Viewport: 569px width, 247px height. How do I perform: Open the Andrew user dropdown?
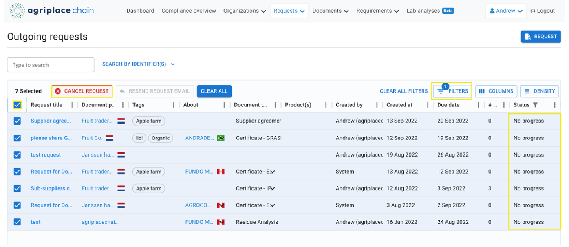506,11
